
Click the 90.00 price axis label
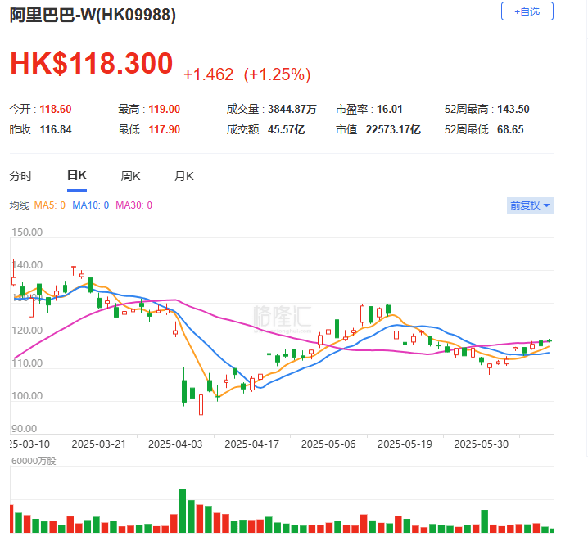pos(24,429)
